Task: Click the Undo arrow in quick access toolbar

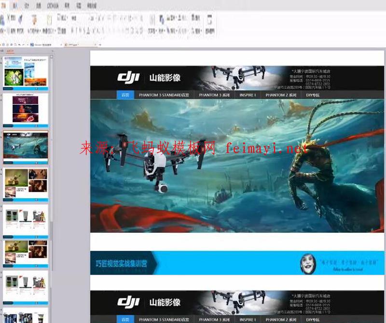Action: [x=18, y=44]
